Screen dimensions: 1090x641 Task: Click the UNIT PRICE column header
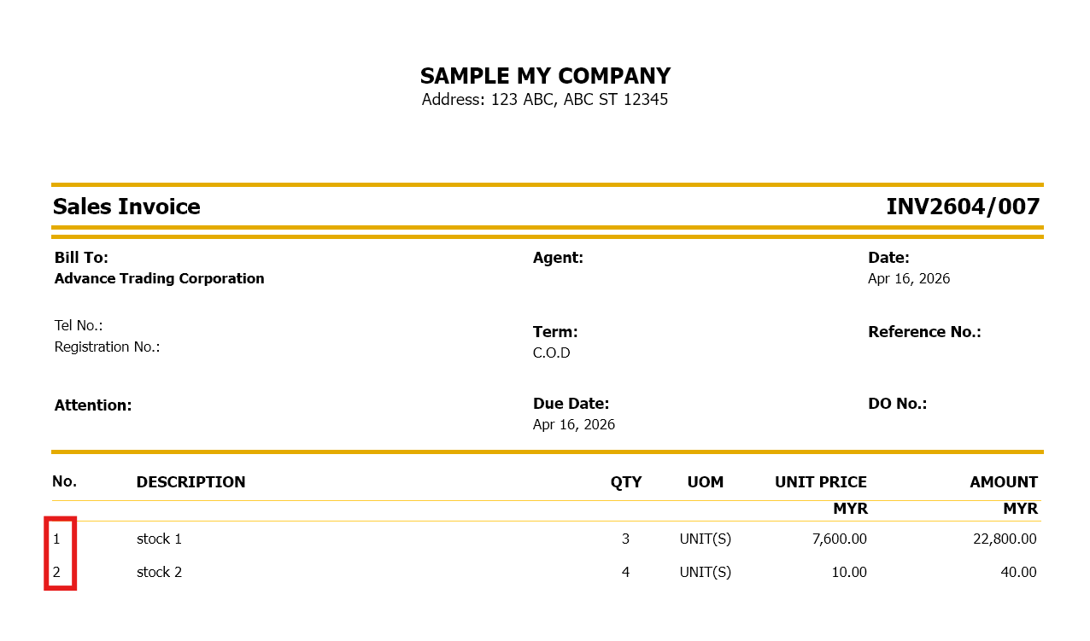pos(820,482)
